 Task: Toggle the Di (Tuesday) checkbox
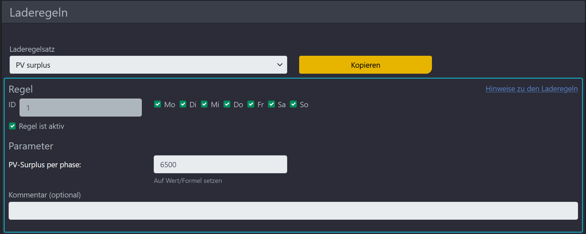(x=183, y=104)
